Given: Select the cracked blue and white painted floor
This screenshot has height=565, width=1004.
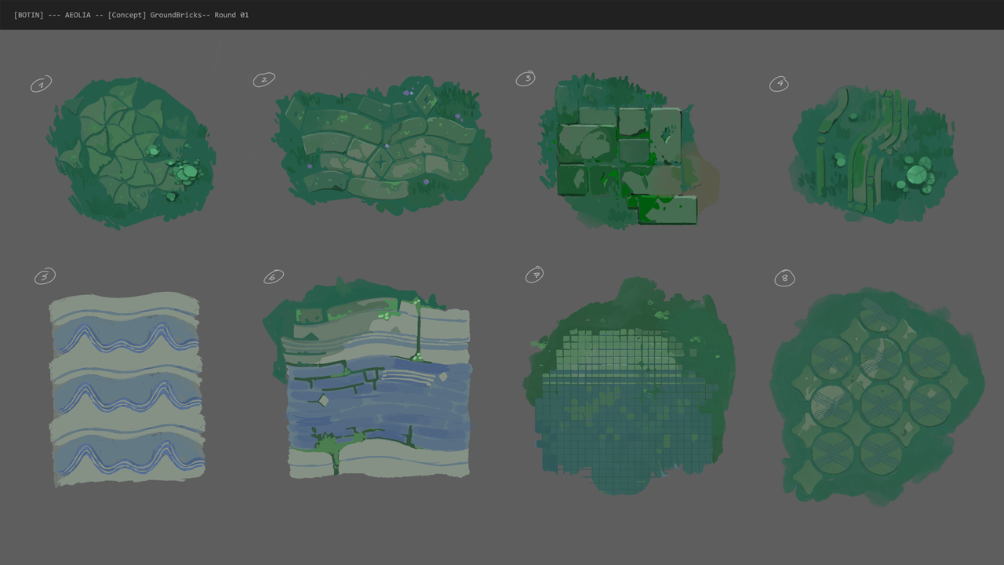Looking at the screenshot, I should (x=369, y=378).
